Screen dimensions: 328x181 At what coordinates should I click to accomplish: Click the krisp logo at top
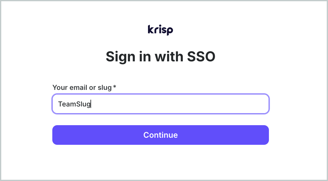point(160,30)
